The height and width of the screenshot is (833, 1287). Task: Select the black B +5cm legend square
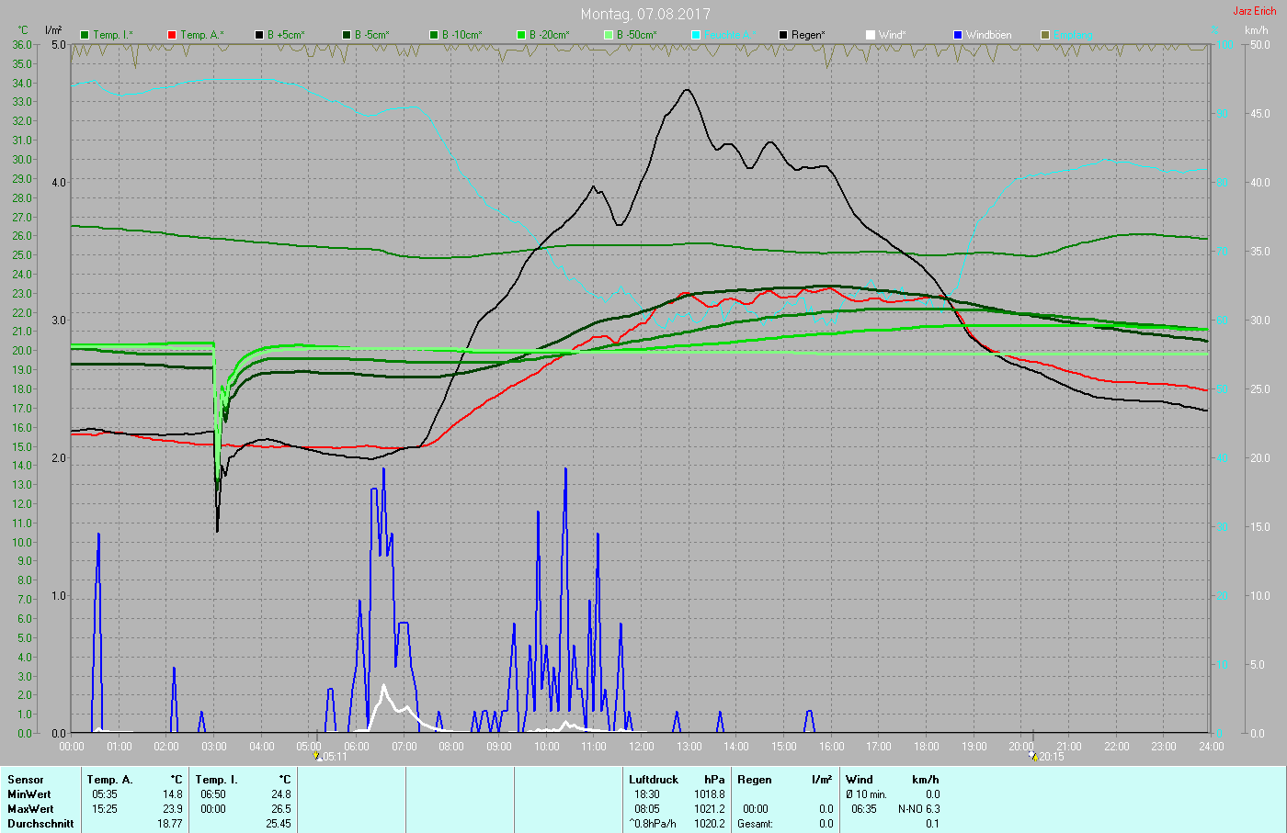[259, 35]
